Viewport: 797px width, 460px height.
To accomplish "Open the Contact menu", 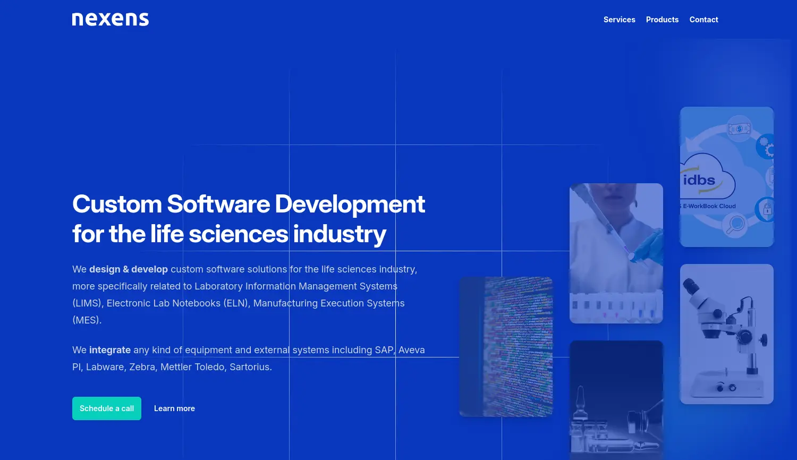I will (x=703, y=19).
